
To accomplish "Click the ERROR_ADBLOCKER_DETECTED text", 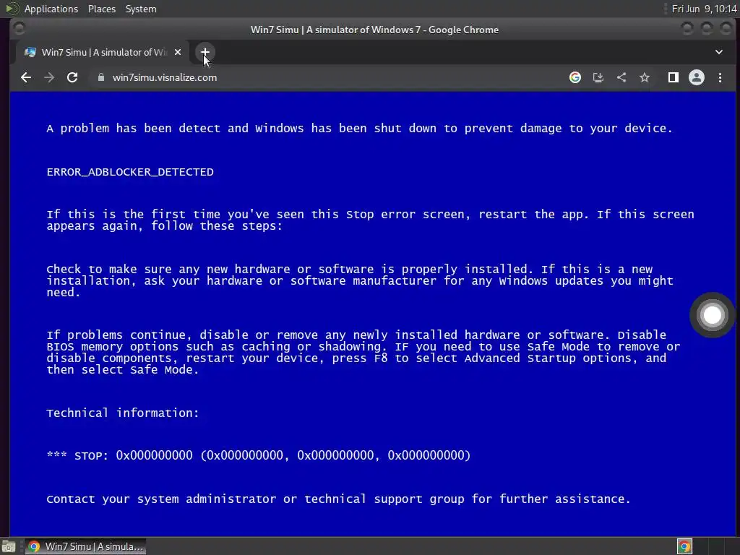I will (130, 172).
